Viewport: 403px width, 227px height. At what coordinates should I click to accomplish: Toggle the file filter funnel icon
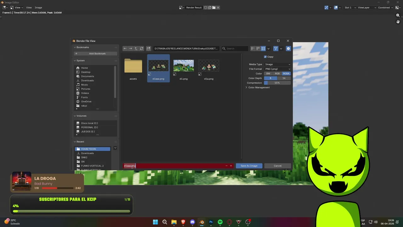(x=276, y=49)
